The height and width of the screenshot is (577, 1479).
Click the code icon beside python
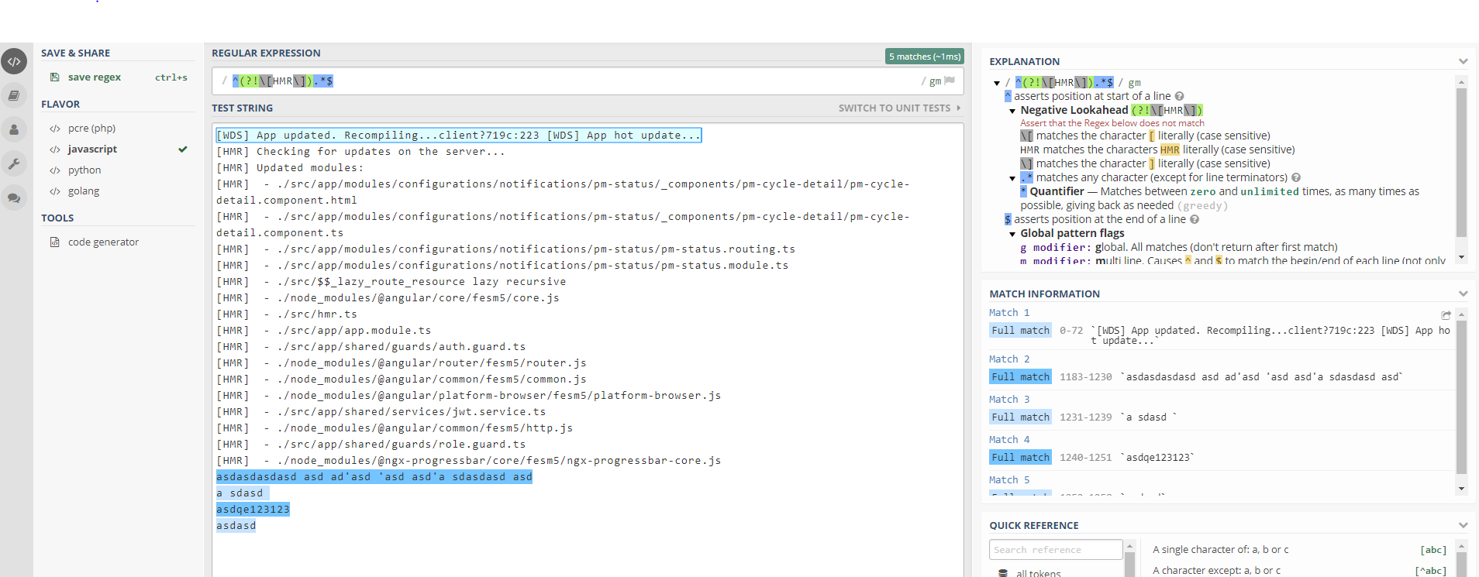(55, 170)
